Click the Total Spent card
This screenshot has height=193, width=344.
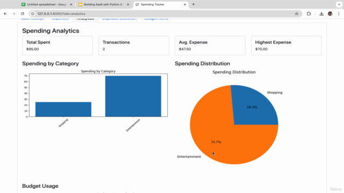[58, 46]
